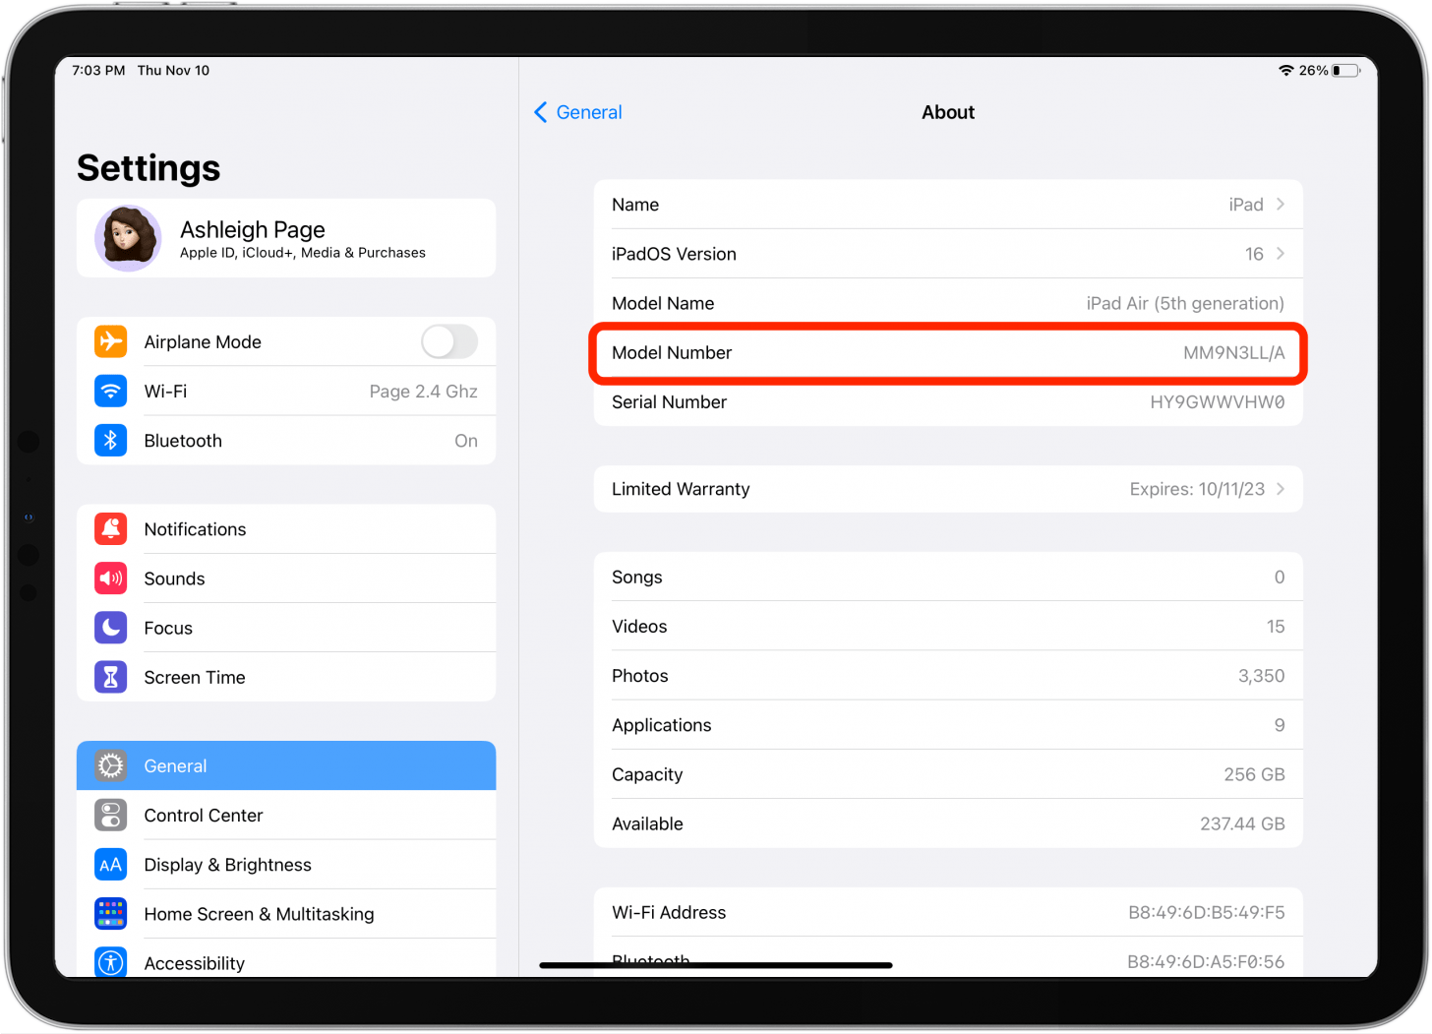
Task: Select the Focus moon icon
Action: [x=110, y=628]
